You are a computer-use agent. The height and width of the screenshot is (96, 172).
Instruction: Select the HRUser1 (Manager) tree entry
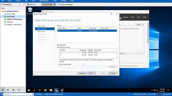pyautogui.click(x=14, y=19)
